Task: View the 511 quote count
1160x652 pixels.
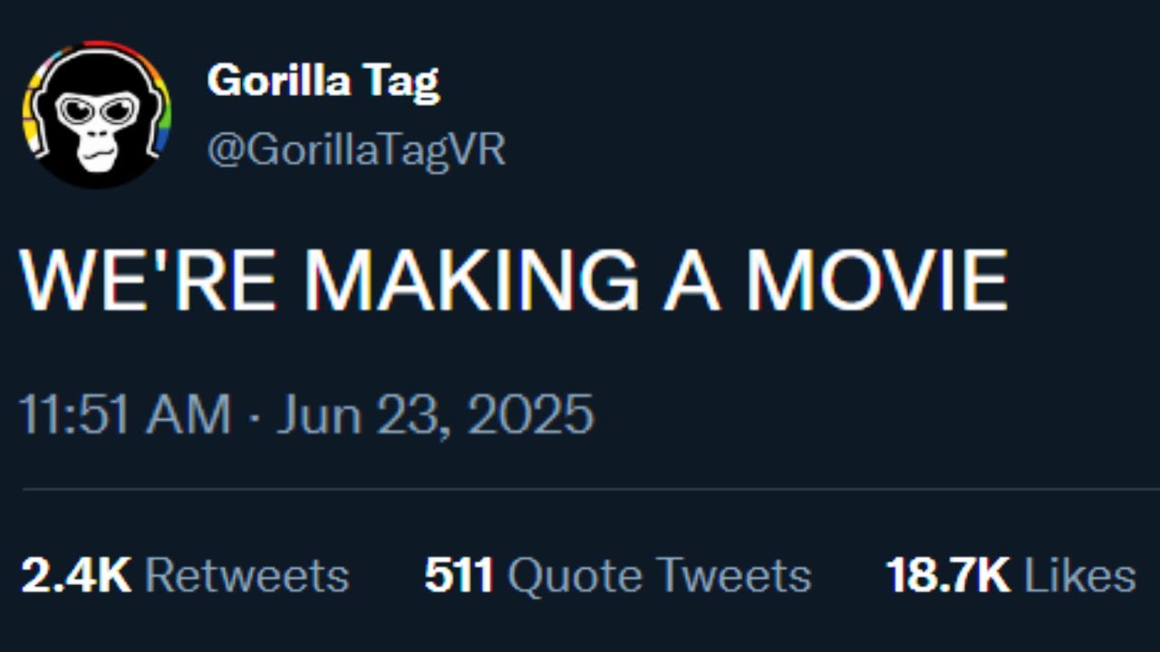Action: (x=459, y=576)
